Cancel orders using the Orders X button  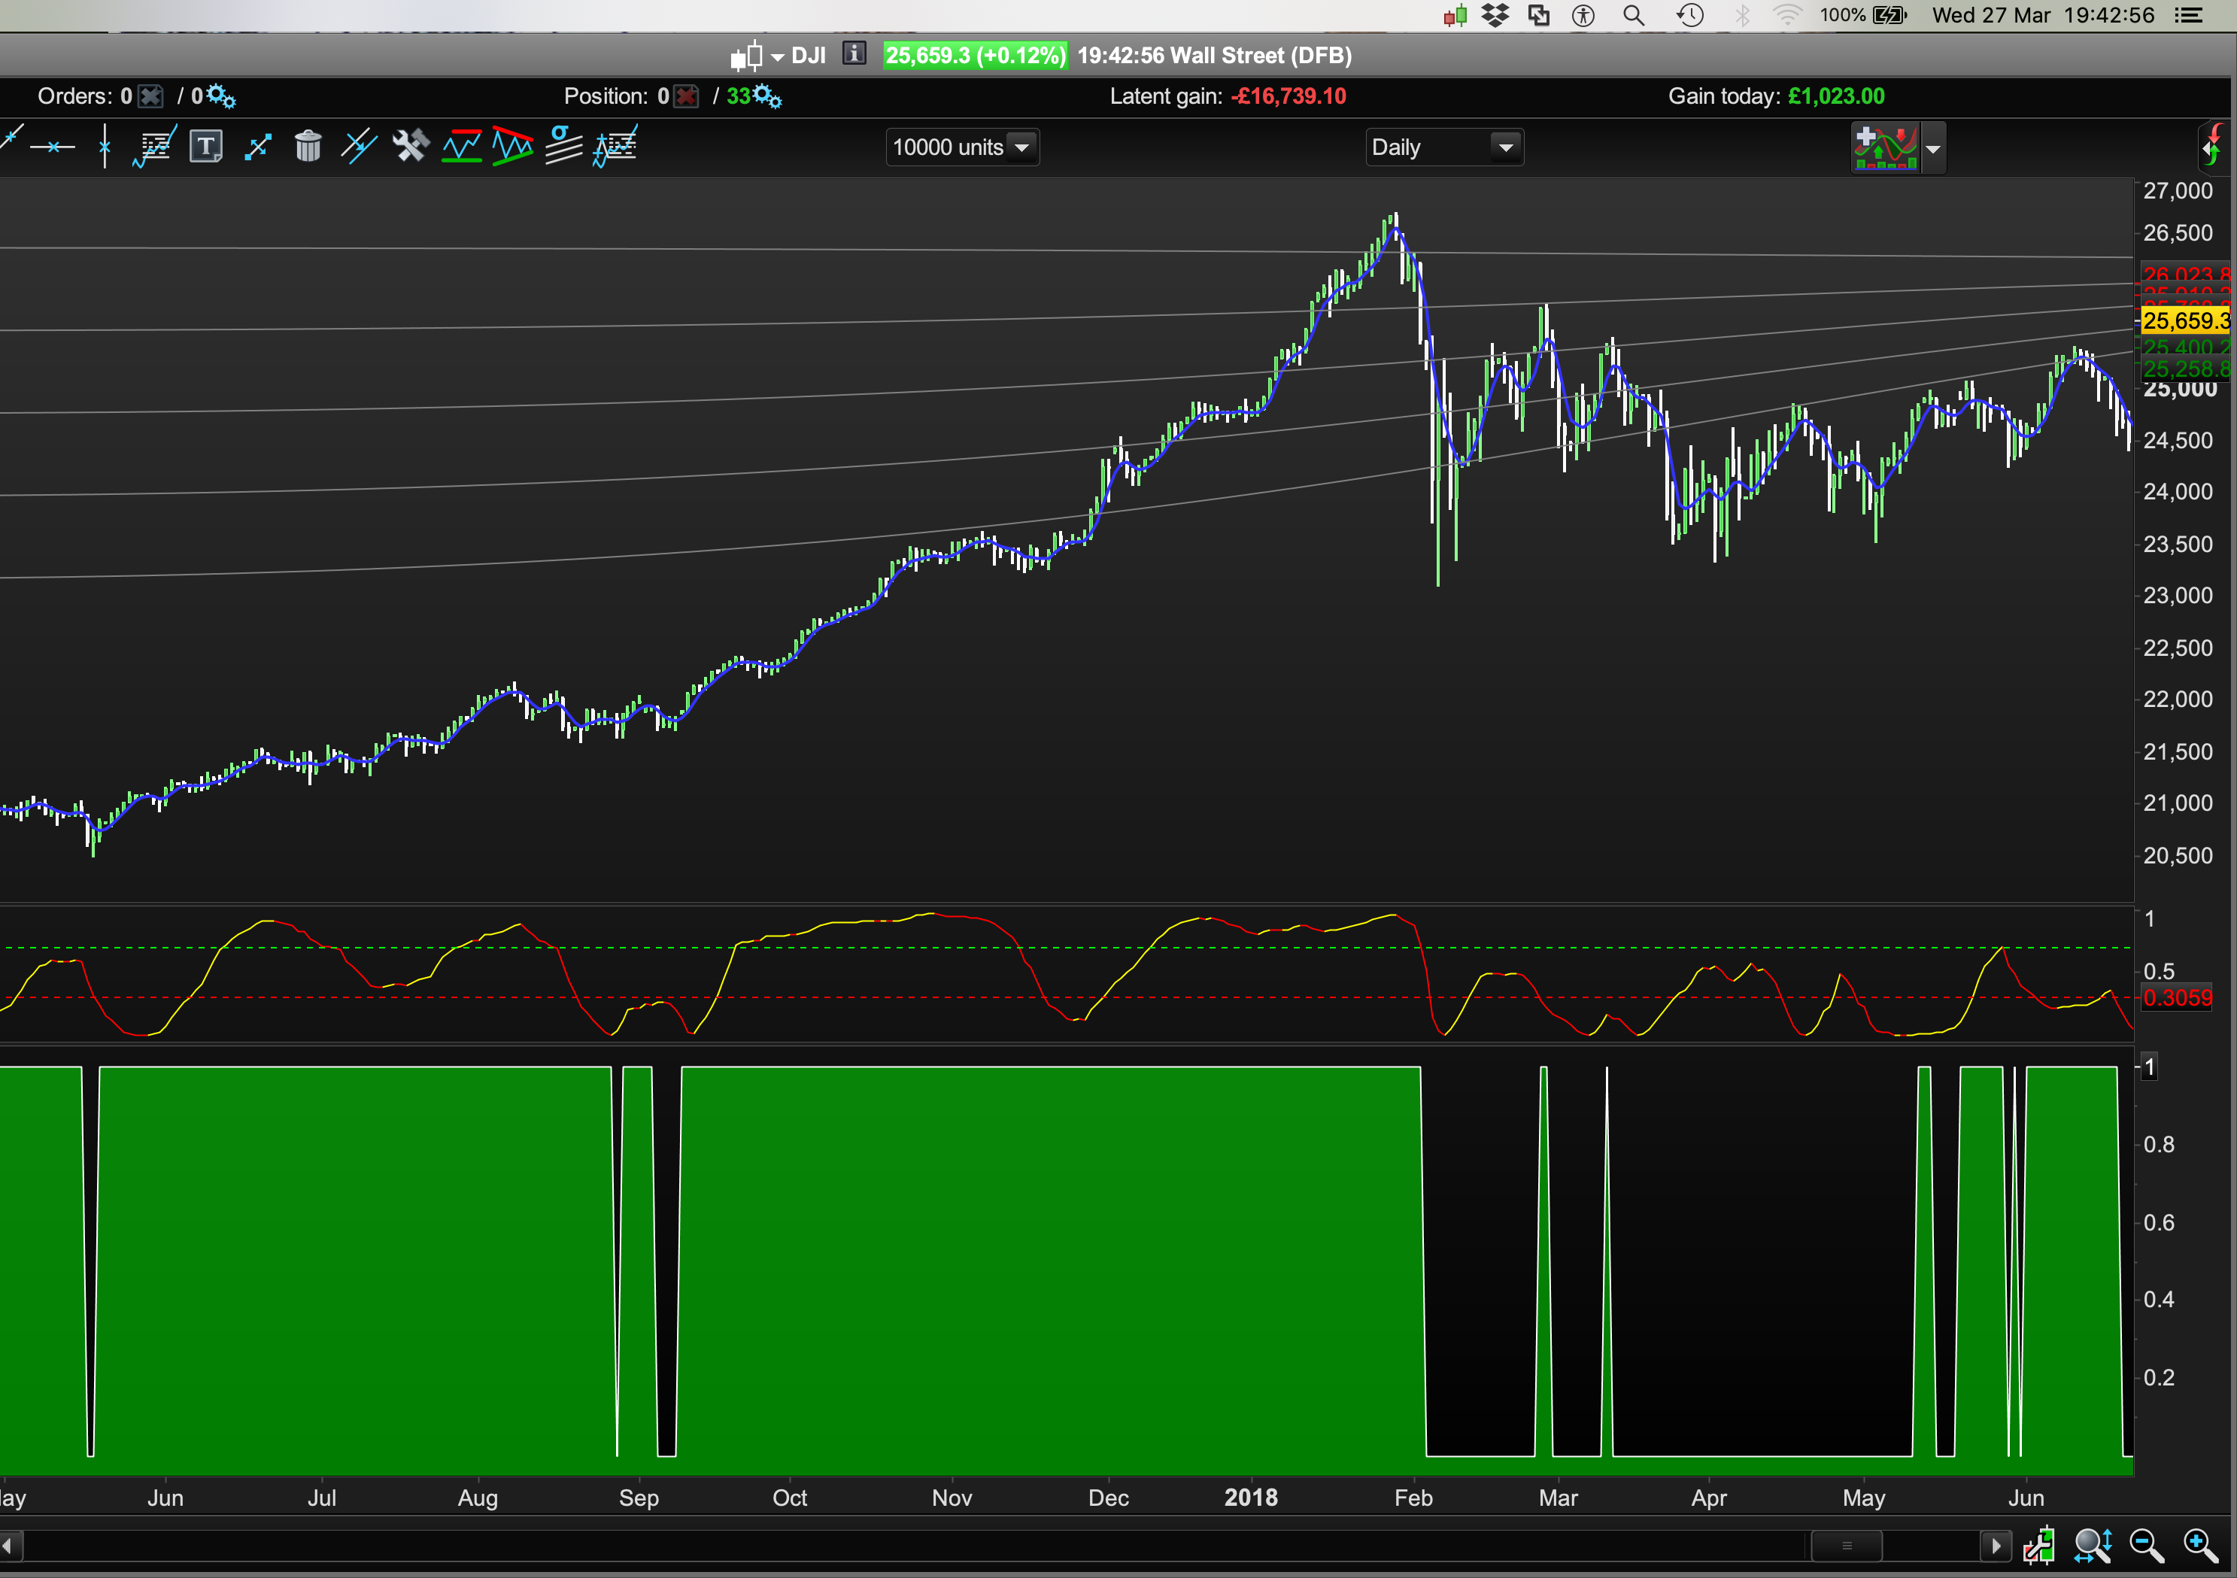[x=151, y=96]
